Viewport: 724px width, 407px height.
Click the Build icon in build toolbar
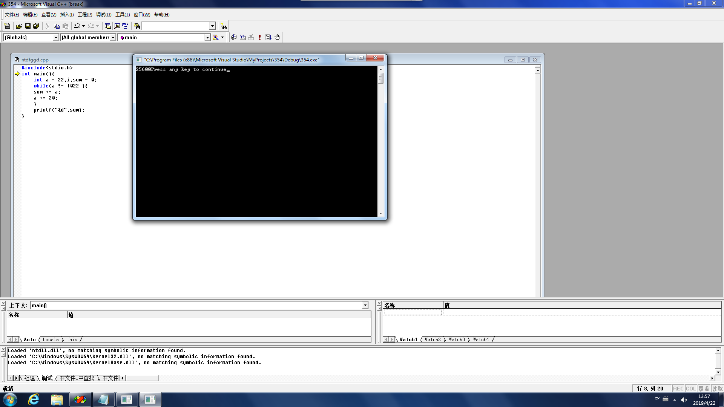pyautogui.click(x=242, y=37)
